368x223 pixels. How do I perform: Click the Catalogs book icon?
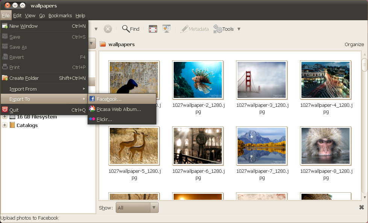click(12, 125)
